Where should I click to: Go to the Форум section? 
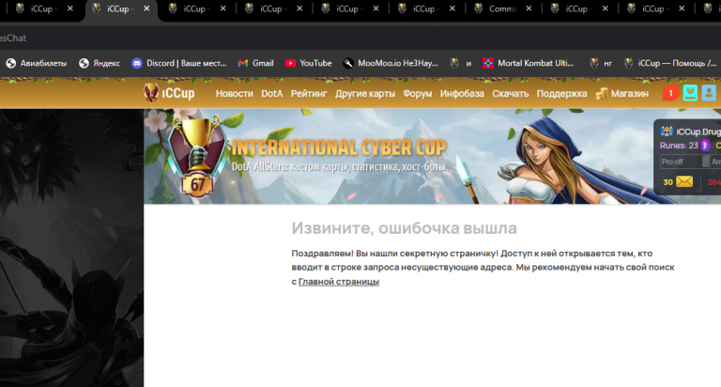coord(418,93)
